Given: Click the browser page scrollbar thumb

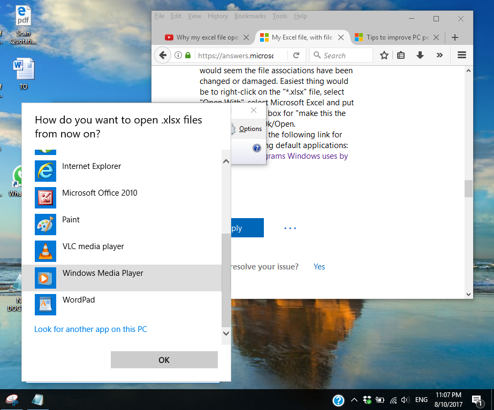Looking at the screenshot, I should point(468,189).
